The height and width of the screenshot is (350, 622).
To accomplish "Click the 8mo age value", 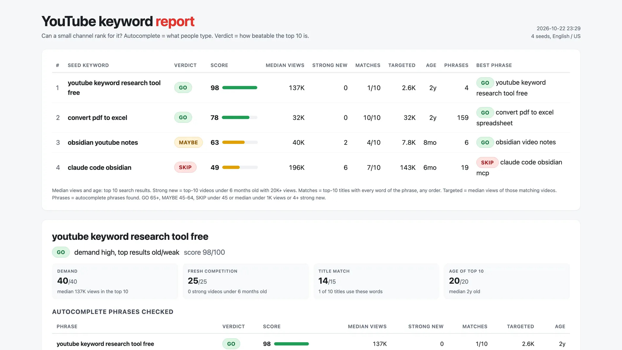I will [430, 143].
